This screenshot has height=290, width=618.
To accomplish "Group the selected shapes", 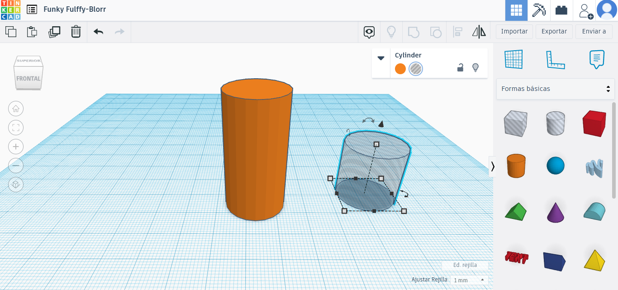I will tap(414, 32).
